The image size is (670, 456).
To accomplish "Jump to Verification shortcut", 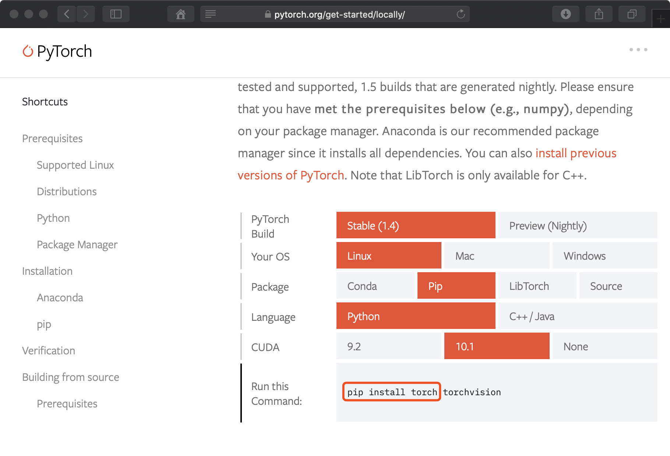I will pyautogui.click(x=49, y=351).
